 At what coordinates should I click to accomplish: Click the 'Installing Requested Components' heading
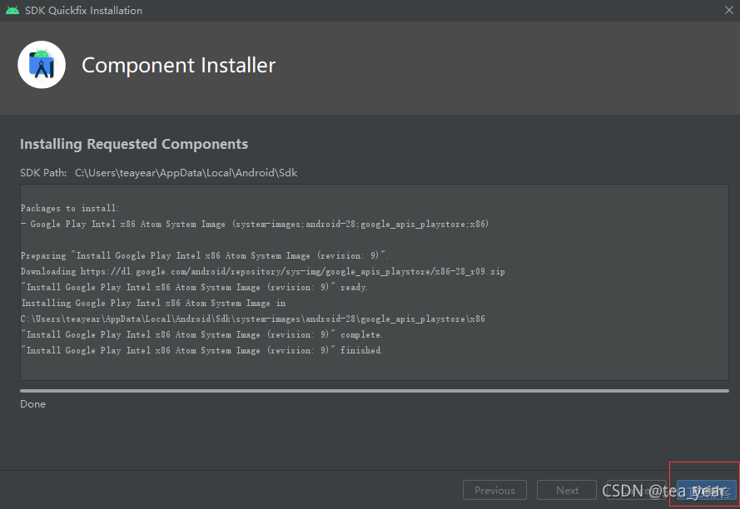tap(133, 143)
